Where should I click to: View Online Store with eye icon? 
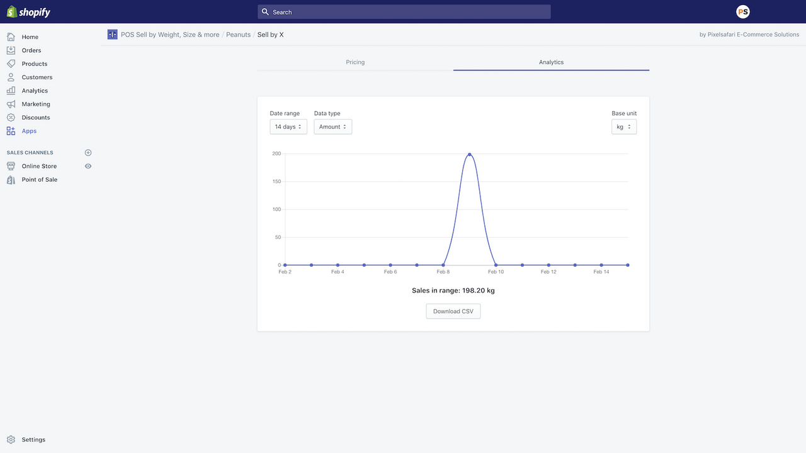(x=88, y=166)
